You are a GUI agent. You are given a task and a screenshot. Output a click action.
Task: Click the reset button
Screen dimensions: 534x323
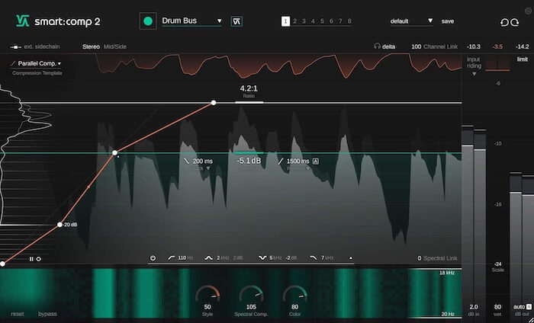click(x=18, y=314)
